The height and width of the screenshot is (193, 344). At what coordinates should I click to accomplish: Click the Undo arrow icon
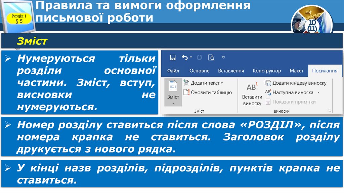pos(185,57)
